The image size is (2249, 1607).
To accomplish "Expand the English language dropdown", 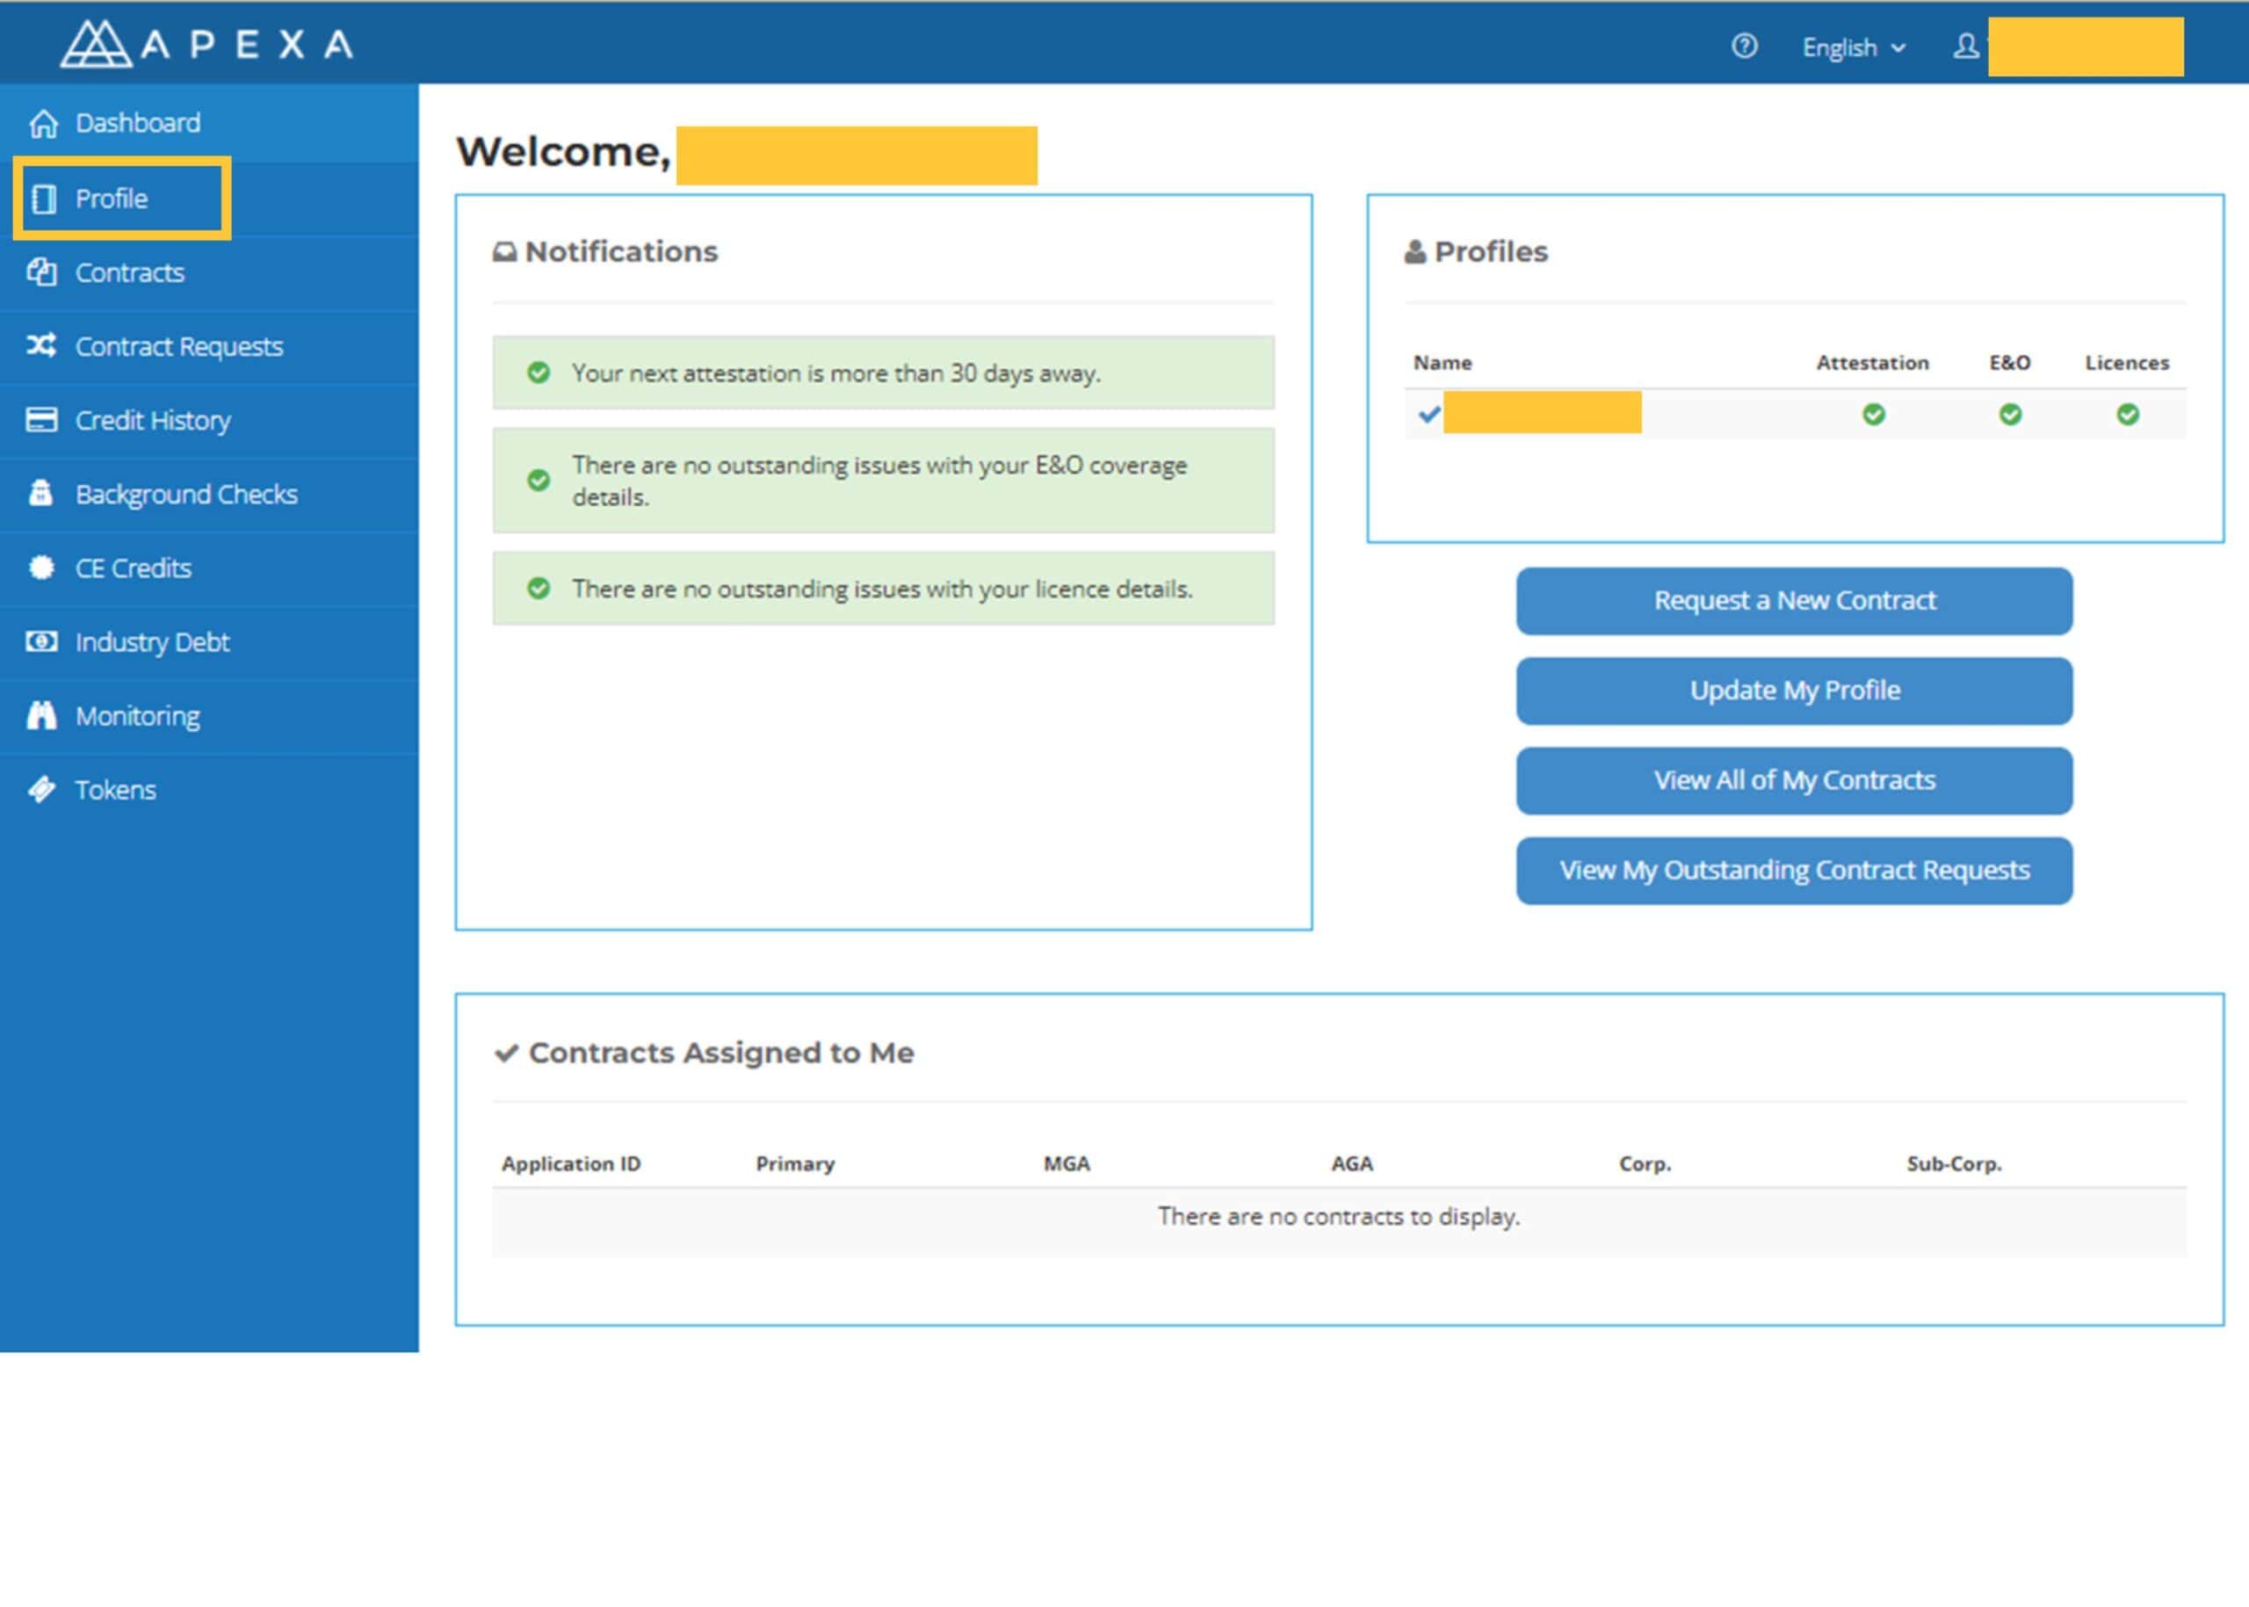I will (1853, 47).
